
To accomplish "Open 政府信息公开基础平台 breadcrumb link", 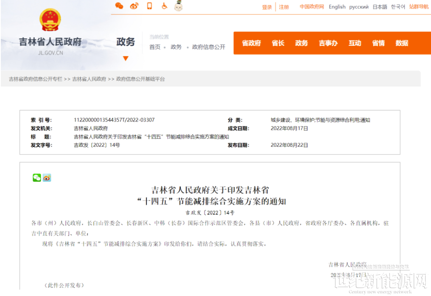I will tap(140, 79).
